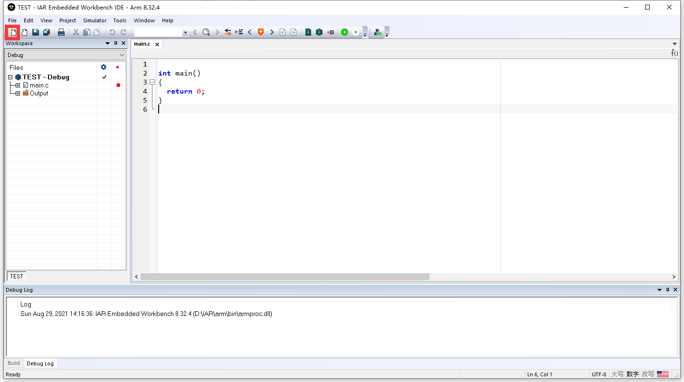Click Find Next arrow right of magnifier
The height and width of the screenshot is (382, 684).
pos(217,32)
